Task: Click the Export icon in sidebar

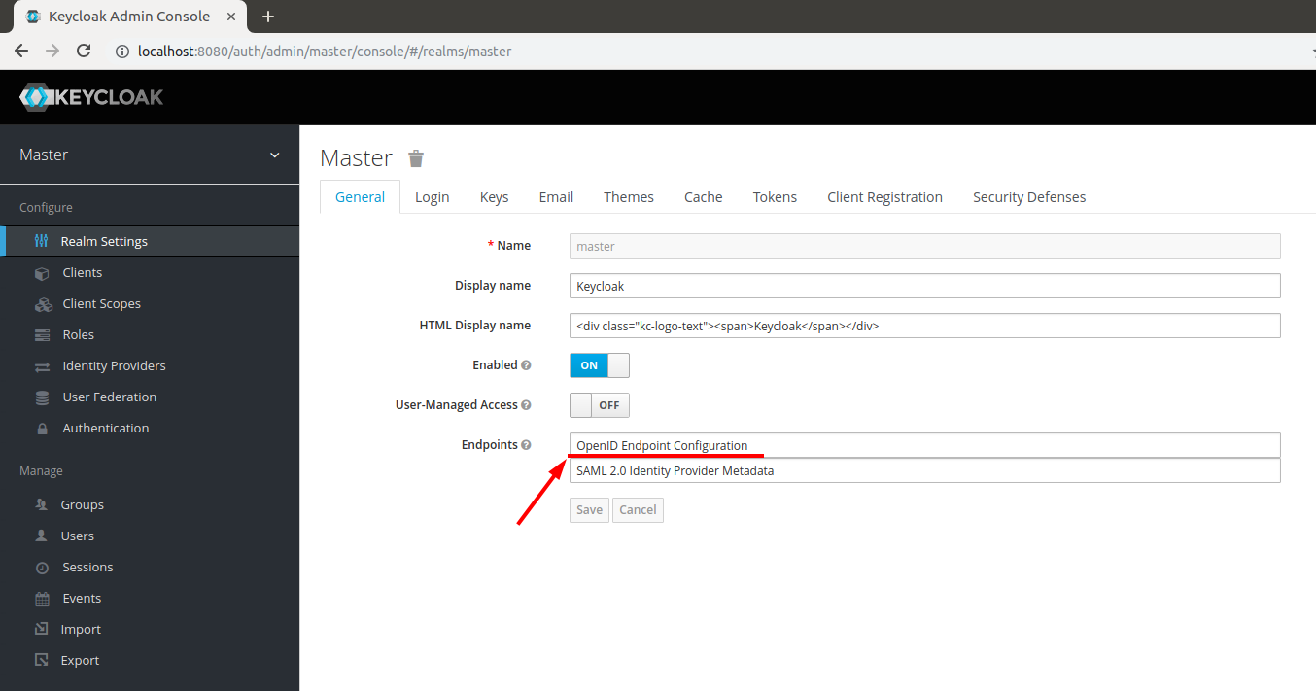Action: (x=41, y=660)
